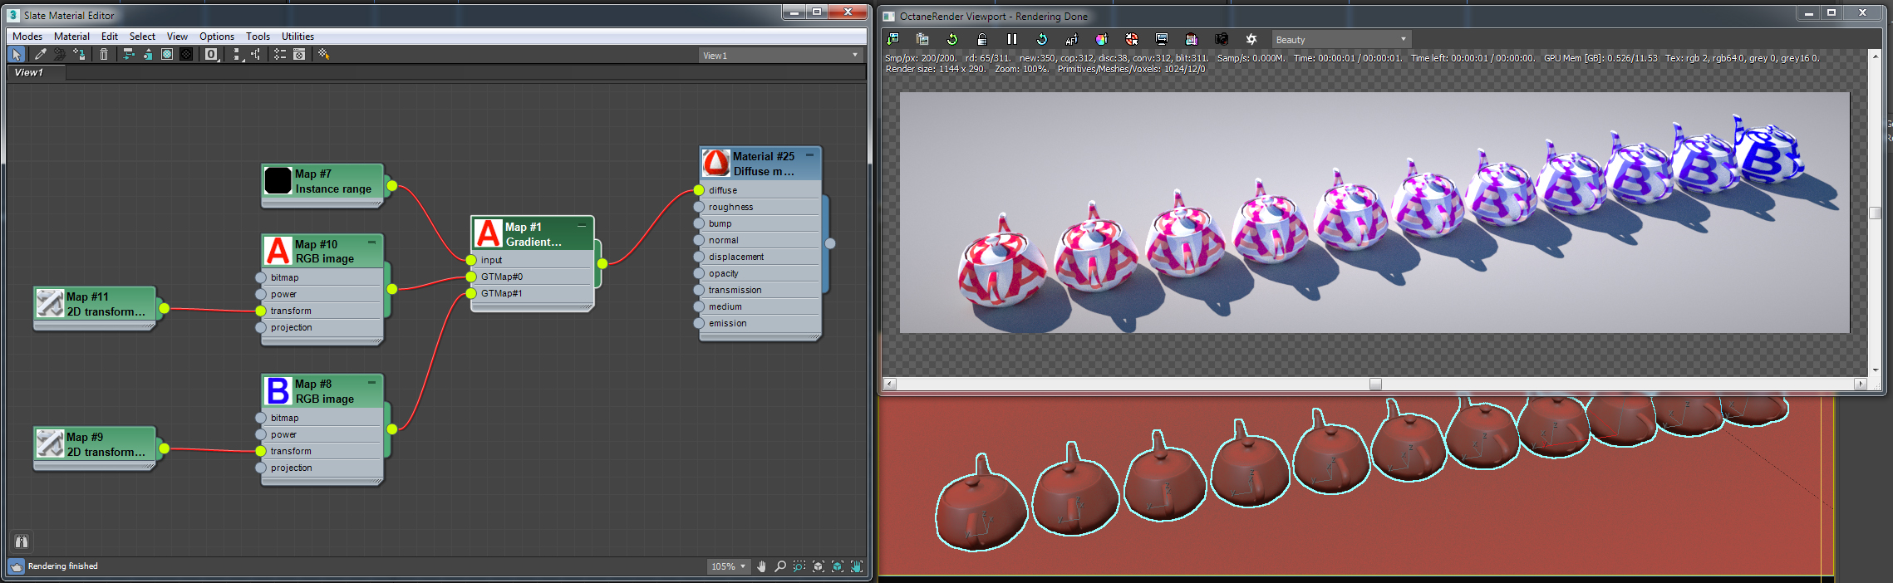The image size is (1893, 583).
Task: Toggle Material/Map Browser icon
Action: pyautogui.click(x=280, y=55)
